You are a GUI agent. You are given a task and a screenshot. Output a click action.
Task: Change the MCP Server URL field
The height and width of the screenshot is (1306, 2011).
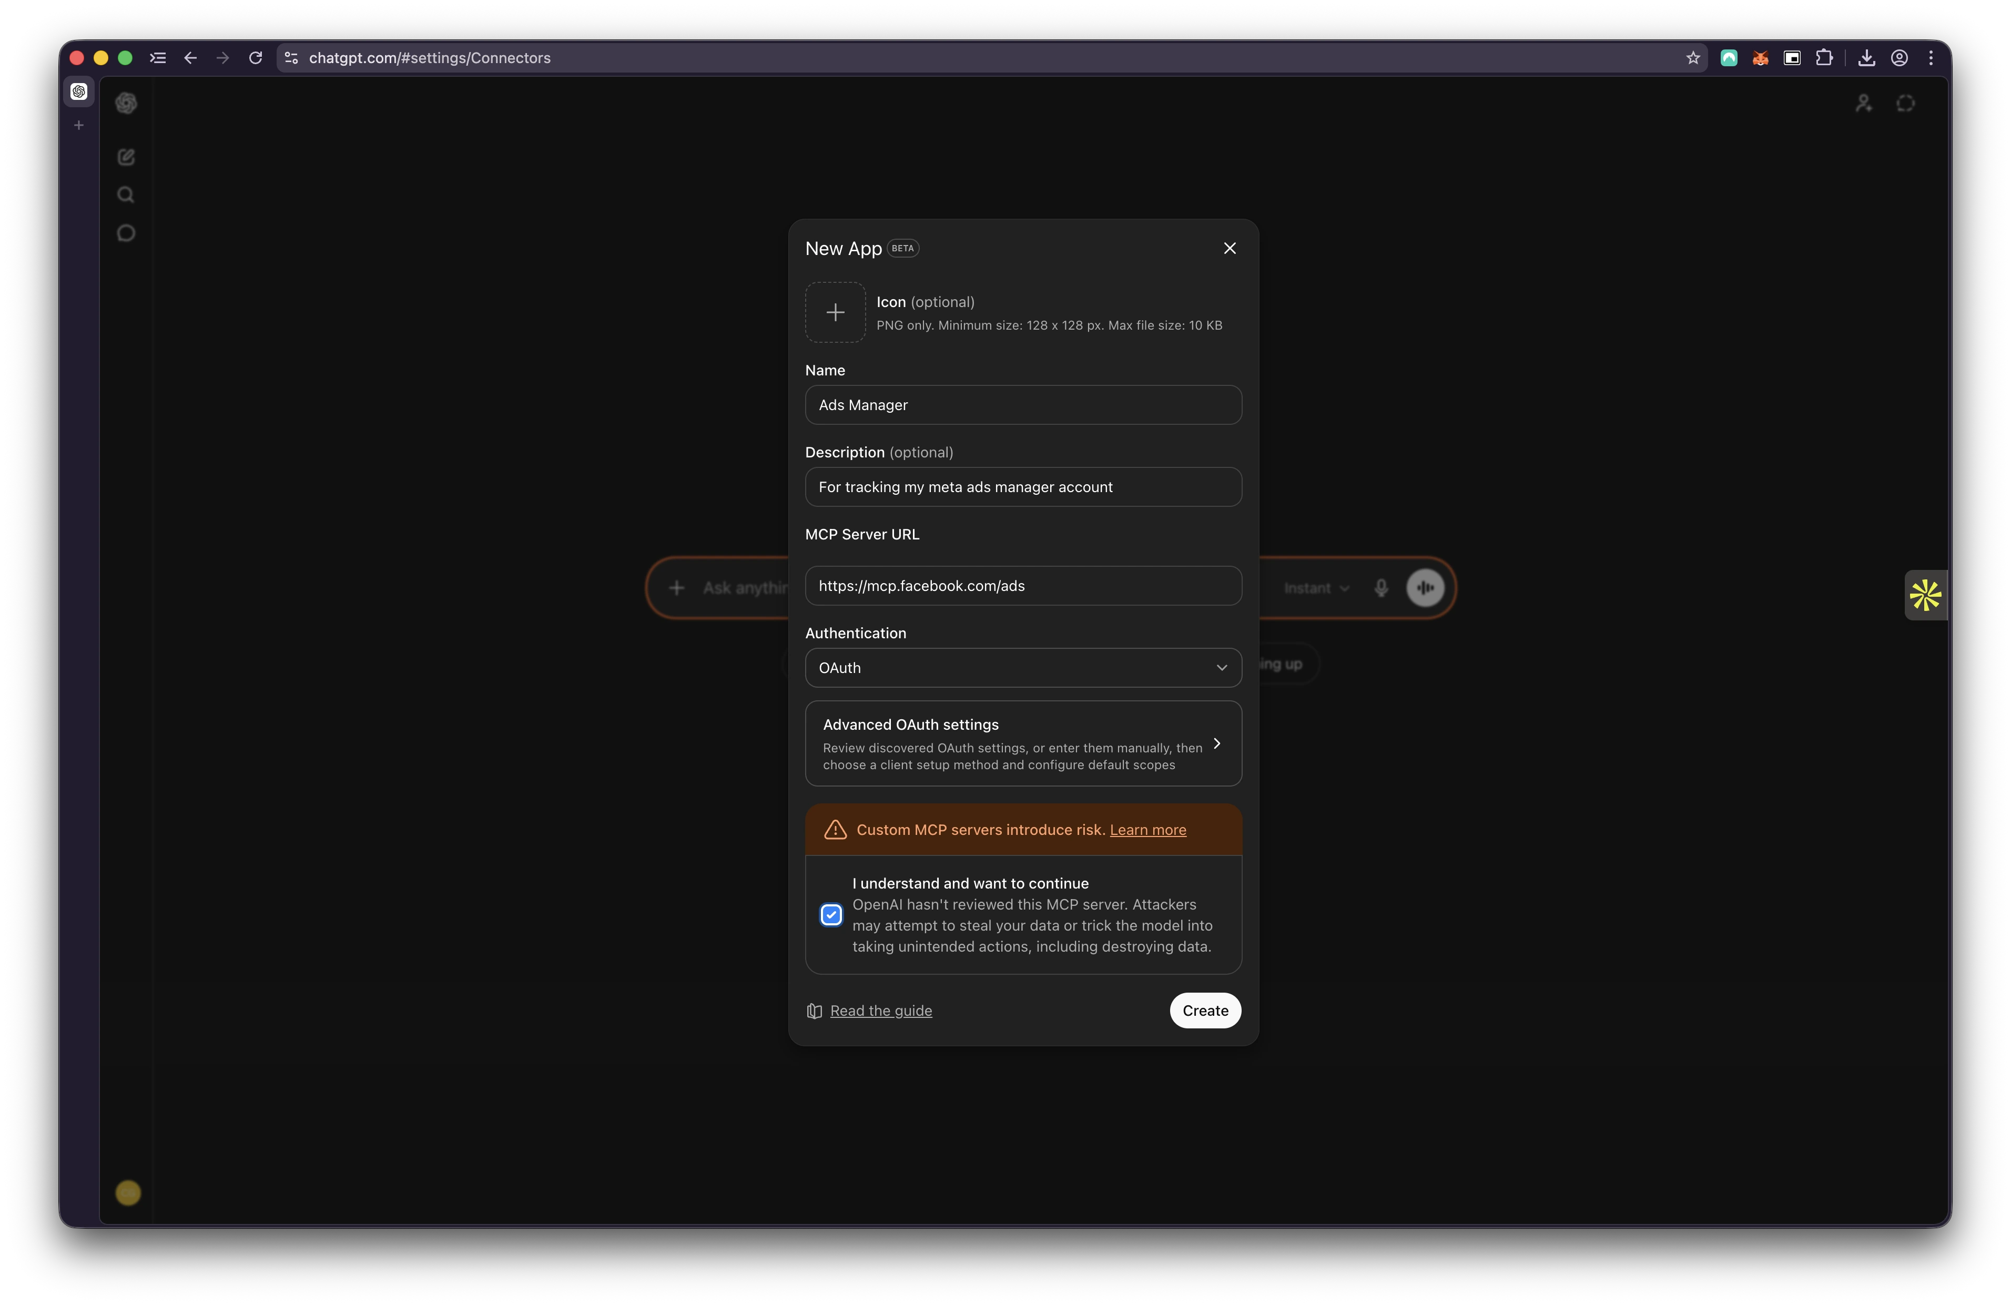[x=1023, y=585]
